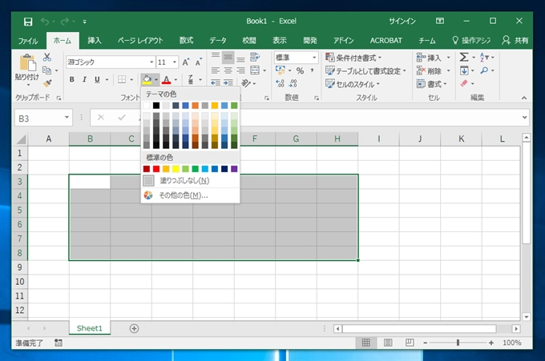This screenshot has height=361, width=545.
Task: Click the AutoSum sigma icon
Action: tap(464, 58)
